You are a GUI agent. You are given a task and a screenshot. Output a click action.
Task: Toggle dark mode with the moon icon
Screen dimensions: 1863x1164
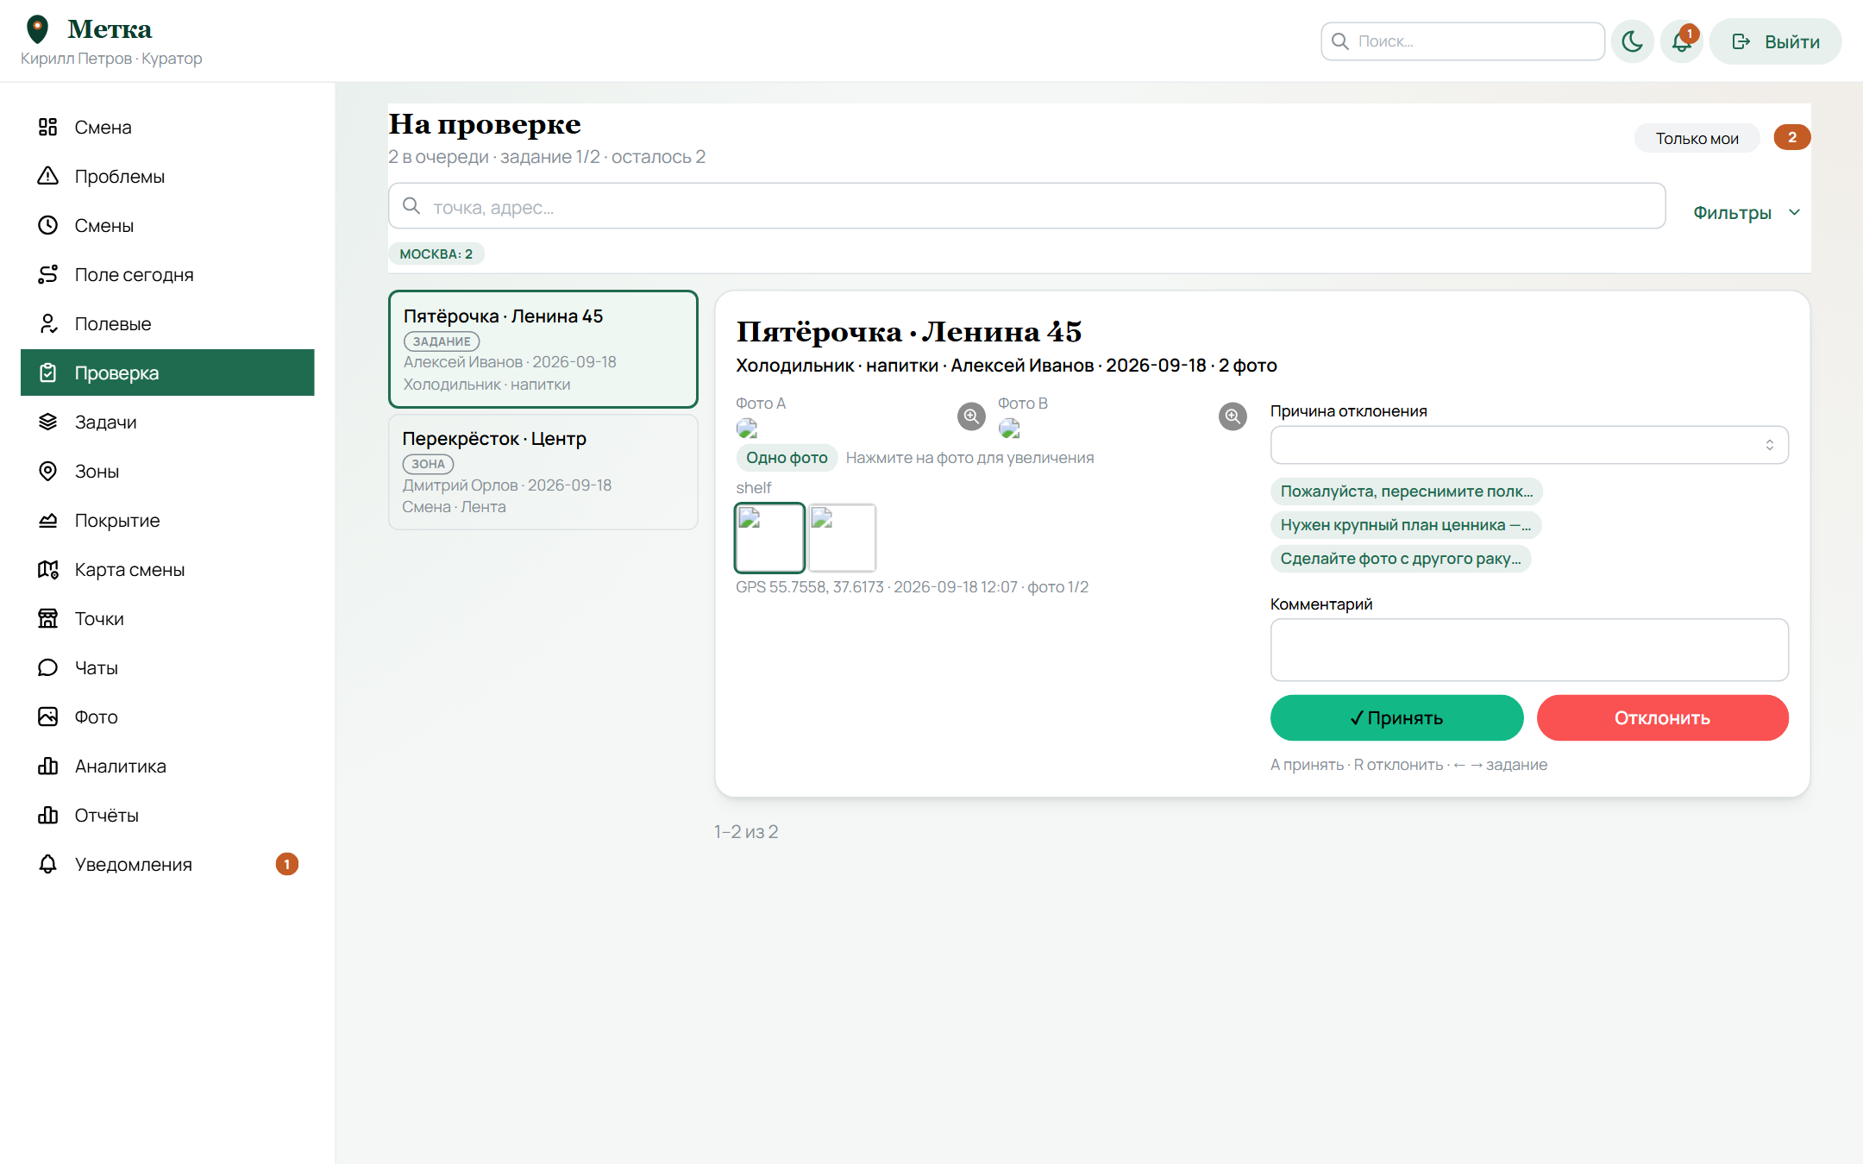point(1632,41)
